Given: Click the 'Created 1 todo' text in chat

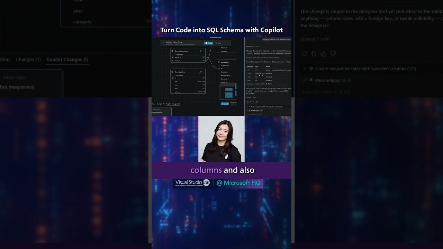Looking at the screenshot, I should pos(251,98).
